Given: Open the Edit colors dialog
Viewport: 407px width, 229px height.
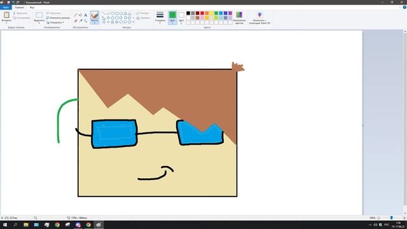Looking at the screenshot, I should 239,18.
